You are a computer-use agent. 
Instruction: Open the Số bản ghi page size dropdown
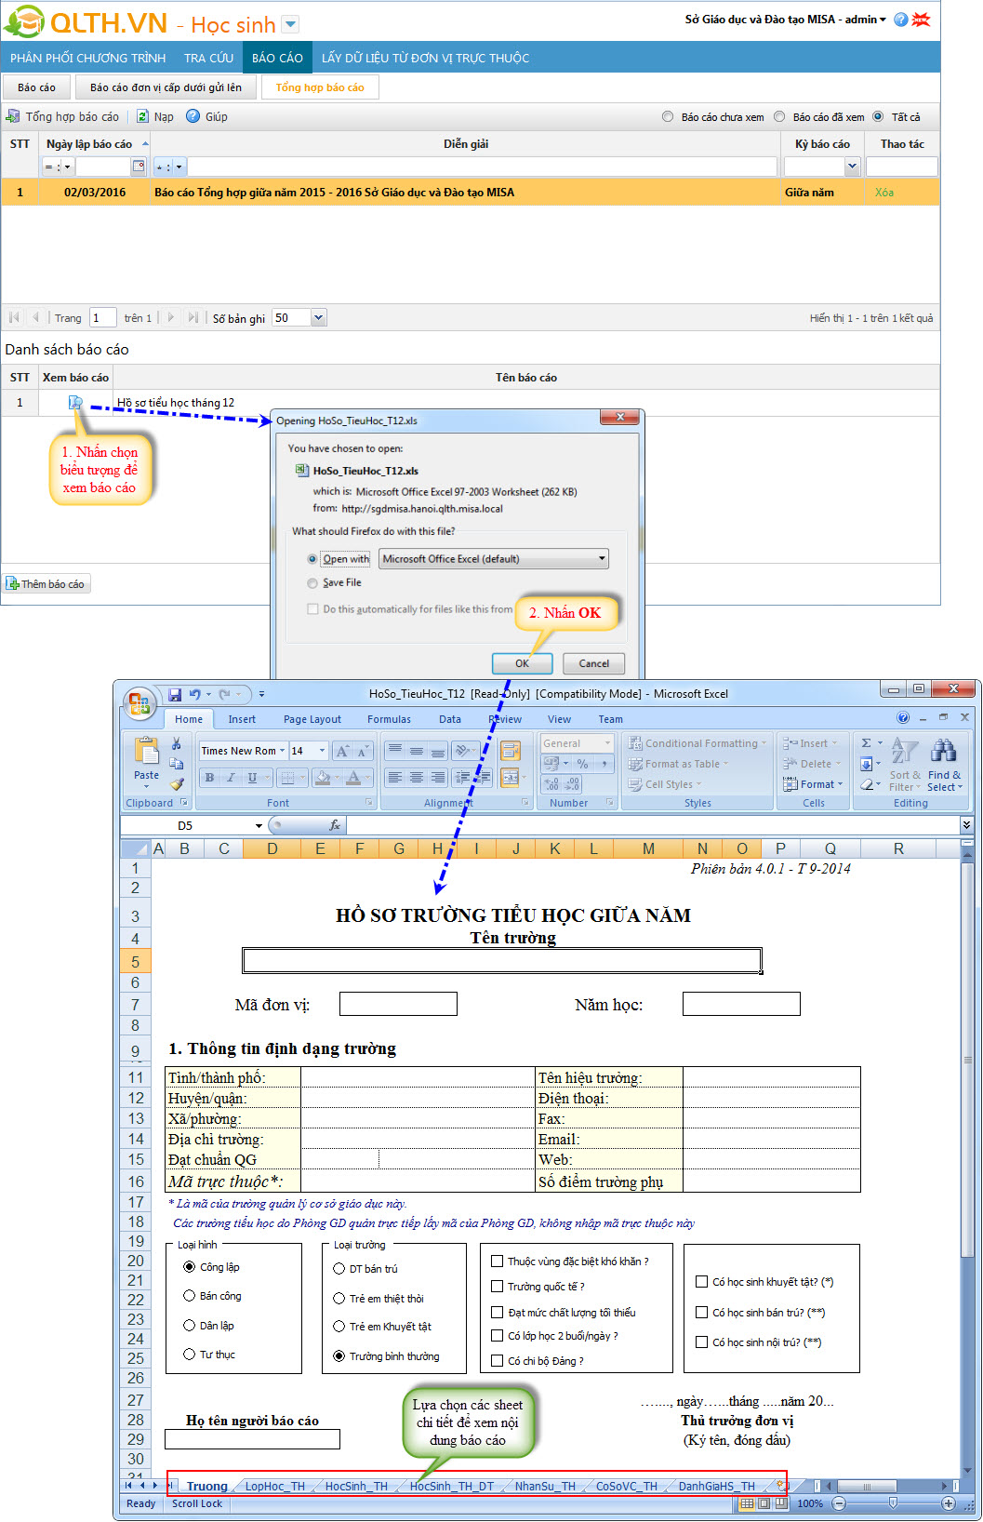point(318,318)
